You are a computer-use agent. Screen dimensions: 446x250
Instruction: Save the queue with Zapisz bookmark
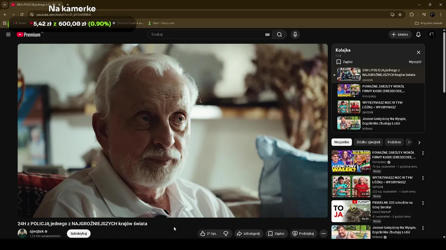click(x=344, y=62)
